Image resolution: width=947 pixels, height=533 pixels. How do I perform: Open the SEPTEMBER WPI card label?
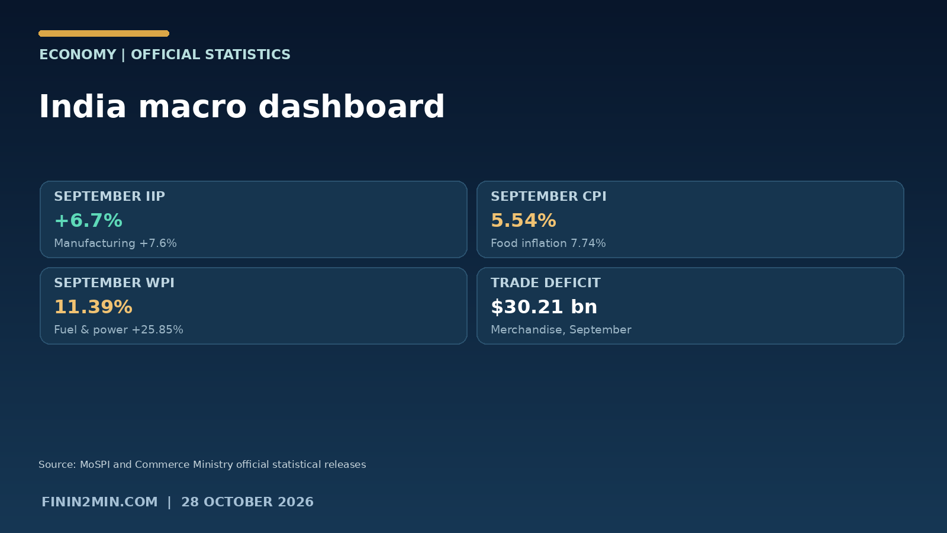coord(114,283)
